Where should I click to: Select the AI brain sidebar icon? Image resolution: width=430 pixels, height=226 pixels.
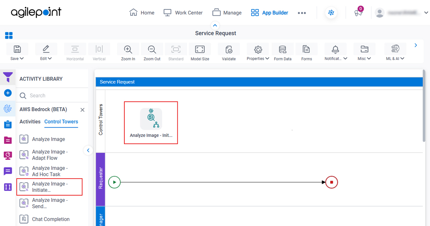tap(8, 108)
